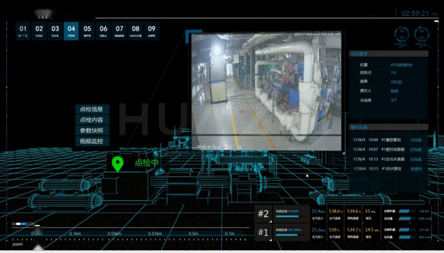The image size is (444, 253).
Task: Click the video timestamp 2017-08-03 overlay
Action: pos(317,34)
